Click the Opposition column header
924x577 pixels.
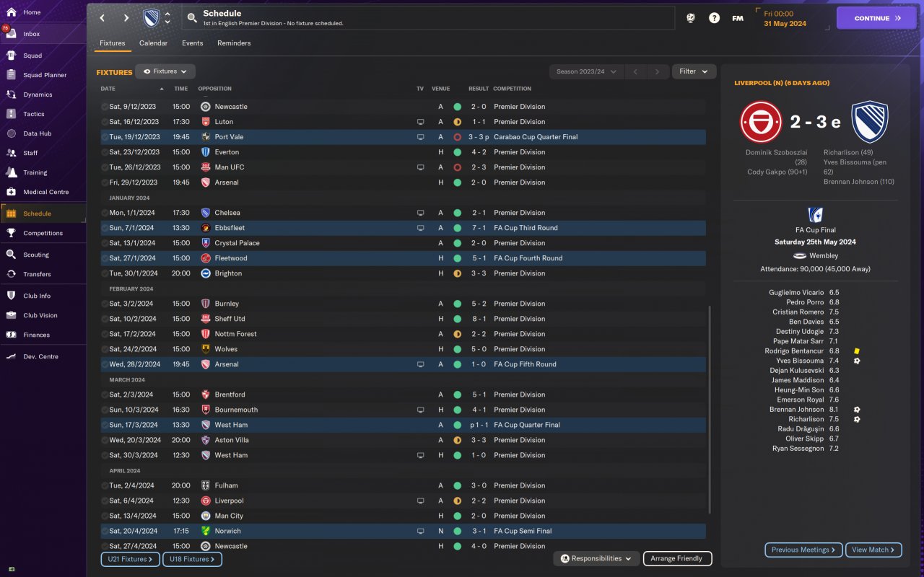point(214,89)
